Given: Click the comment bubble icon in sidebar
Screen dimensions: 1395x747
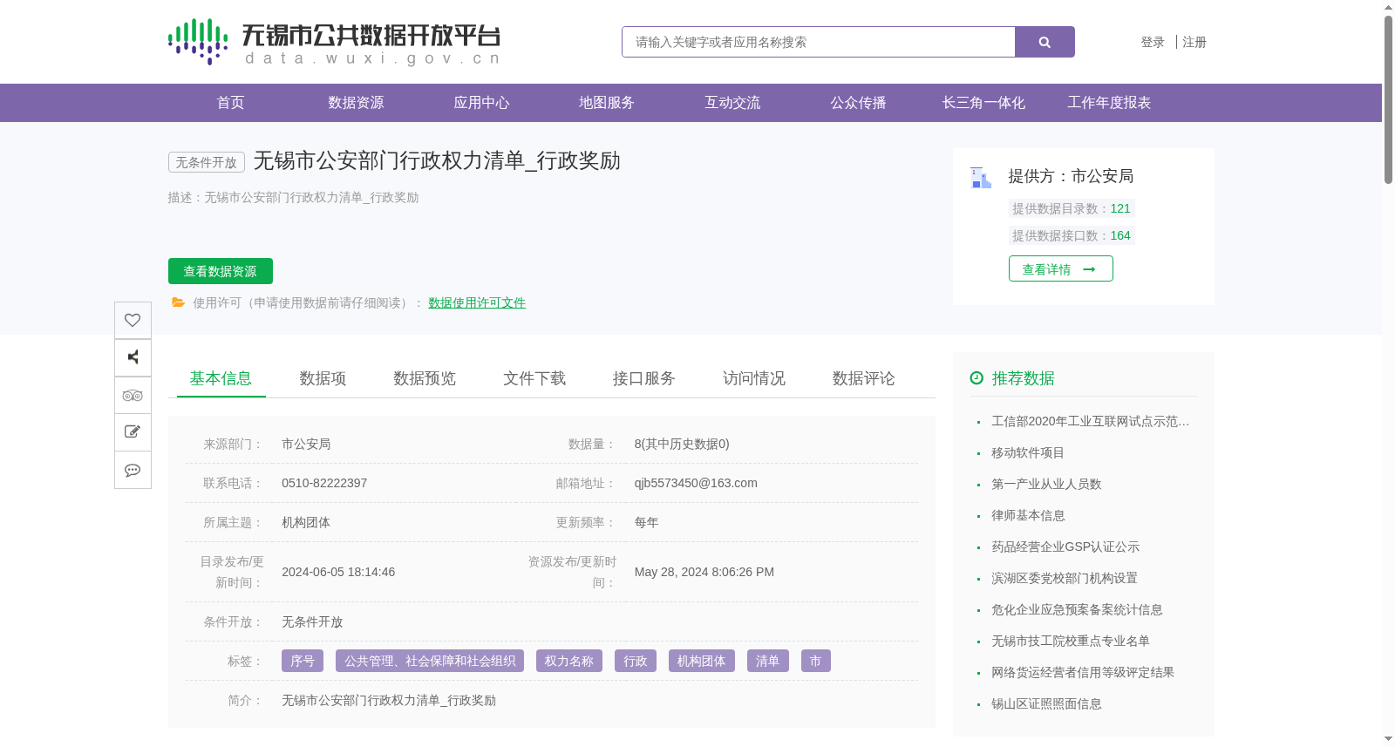Looking at the screenshot, I should pyautogui.click(x=133, y=470).
